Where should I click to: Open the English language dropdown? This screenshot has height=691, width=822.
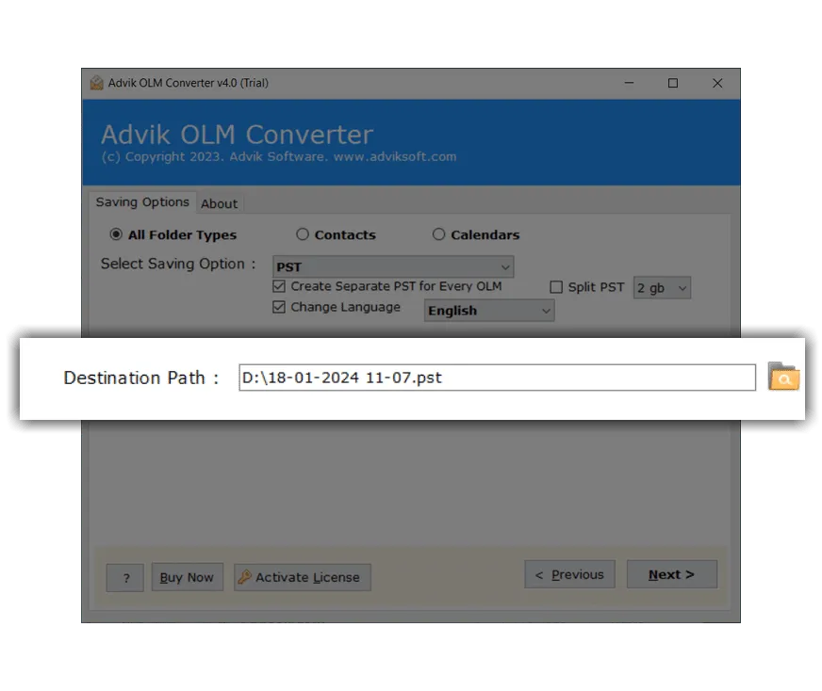point(489,311)
